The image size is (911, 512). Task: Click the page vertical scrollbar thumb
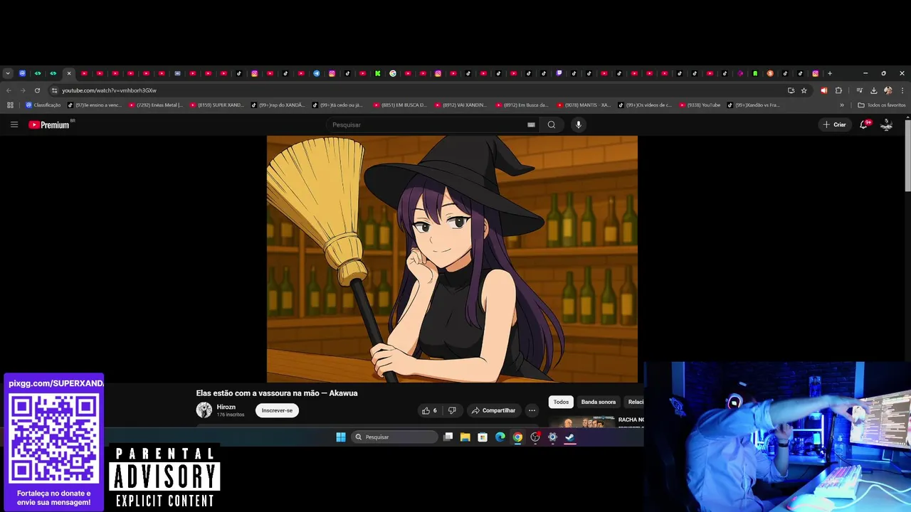pyautogui.click(x=907, y=156)
